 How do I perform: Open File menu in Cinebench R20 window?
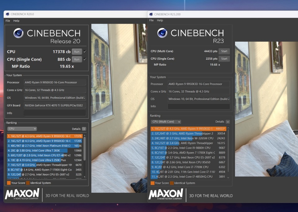pos(8,21)
